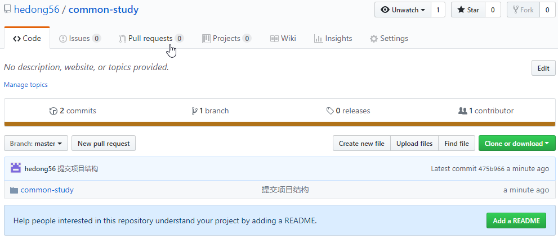The height and width of the screenshot is (239, 558).
Task: Open the hedong56 owner link
Action: 37,10
